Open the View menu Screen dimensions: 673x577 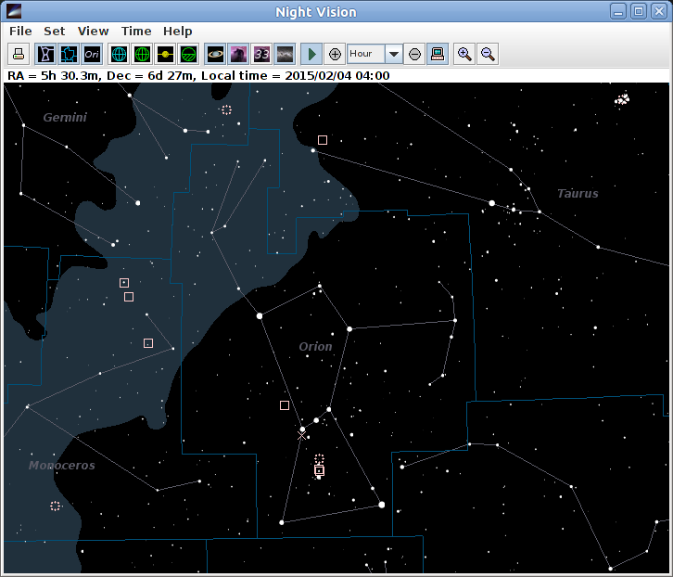pyautogui.click(x=93, y=31)
